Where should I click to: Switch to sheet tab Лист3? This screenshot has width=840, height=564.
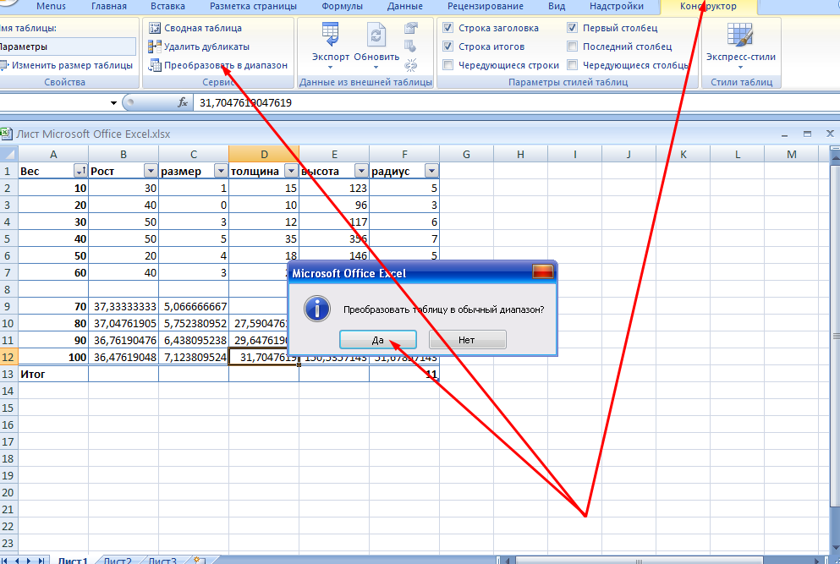click(162, 561)
